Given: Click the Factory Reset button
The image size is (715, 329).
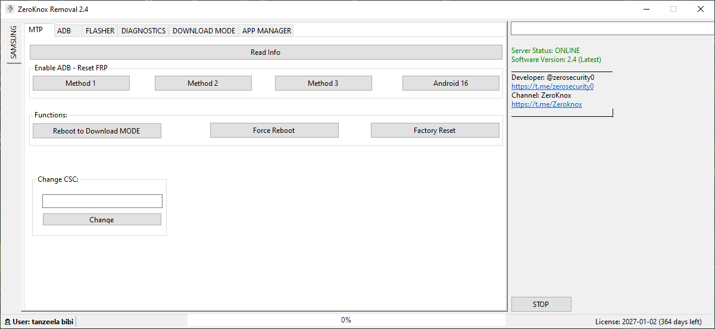Looking at the screenshot, I should (435, 131).
